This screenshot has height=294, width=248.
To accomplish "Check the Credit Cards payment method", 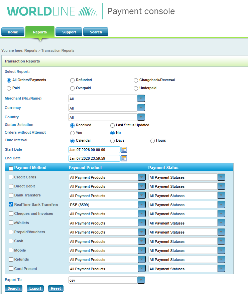I will point(11,177).
